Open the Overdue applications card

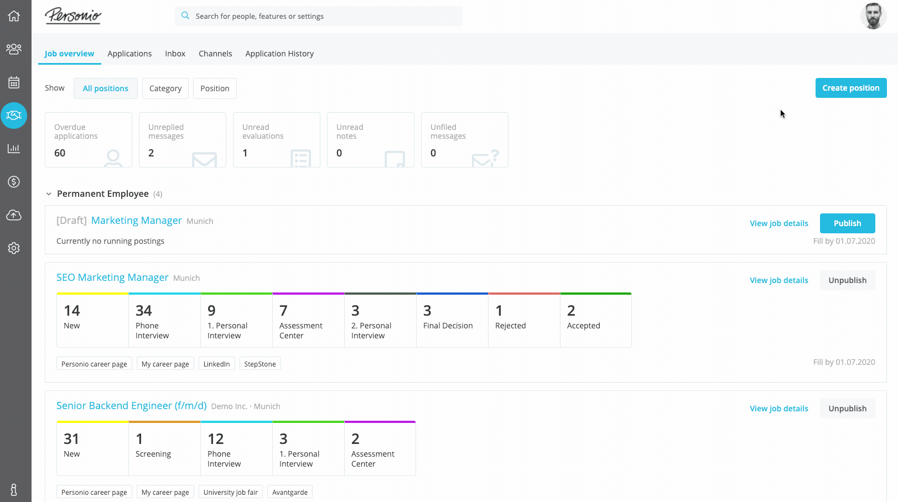click(x=89, y=140)
